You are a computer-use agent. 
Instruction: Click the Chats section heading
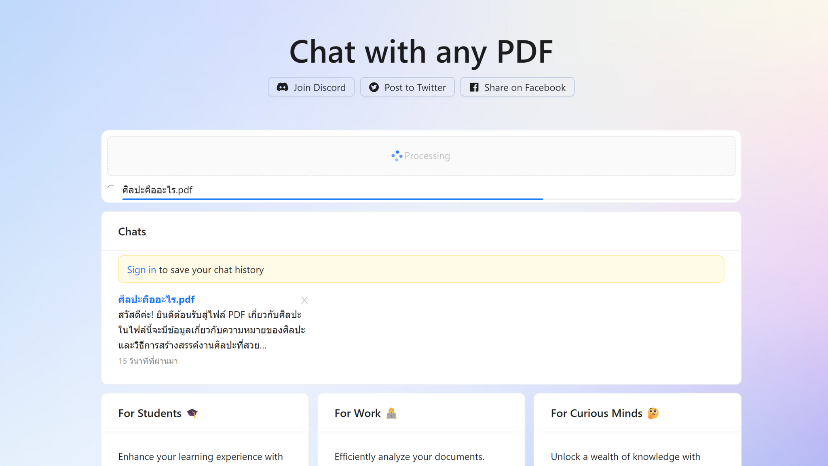(x=132, y=231)
